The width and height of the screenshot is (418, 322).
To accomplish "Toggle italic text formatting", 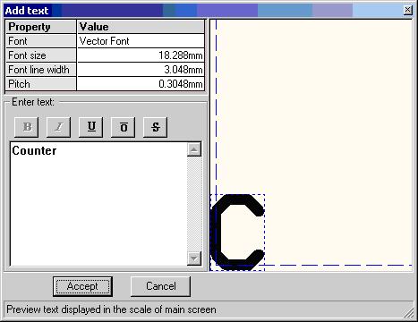I will click(59, 127).
